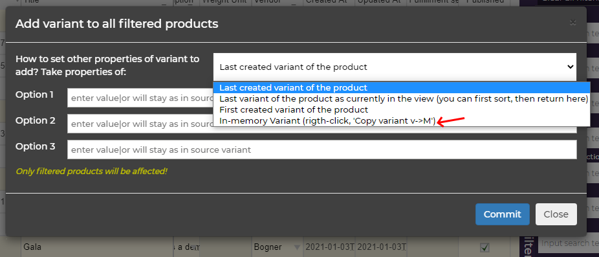Focus the Option 1 input field
This screenshot has height=257, width=599.
pos(140,98)
